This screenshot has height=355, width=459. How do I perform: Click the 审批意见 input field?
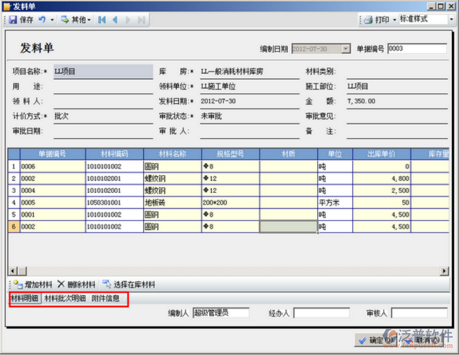pos(397,117)
